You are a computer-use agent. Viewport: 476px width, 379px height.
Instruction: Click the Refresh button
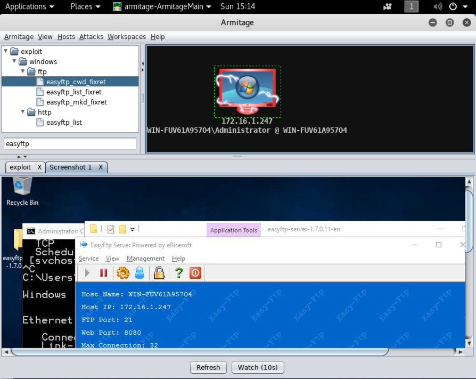tap(208, 367)
